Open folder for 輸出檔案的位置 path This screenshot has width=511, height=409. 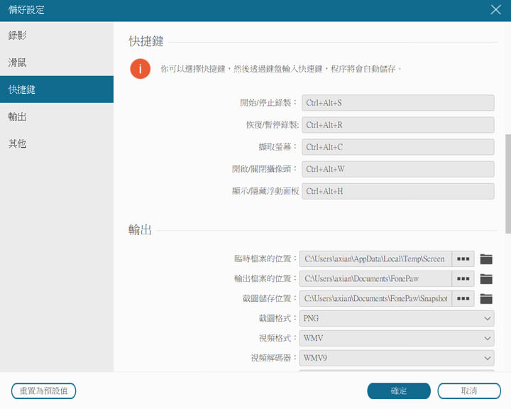(x=486, y=279)
